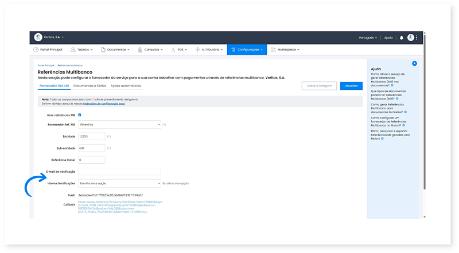The image size is (459, 253).
Task: Switch to Ações automáticas tab
Action: pos(126,86)
